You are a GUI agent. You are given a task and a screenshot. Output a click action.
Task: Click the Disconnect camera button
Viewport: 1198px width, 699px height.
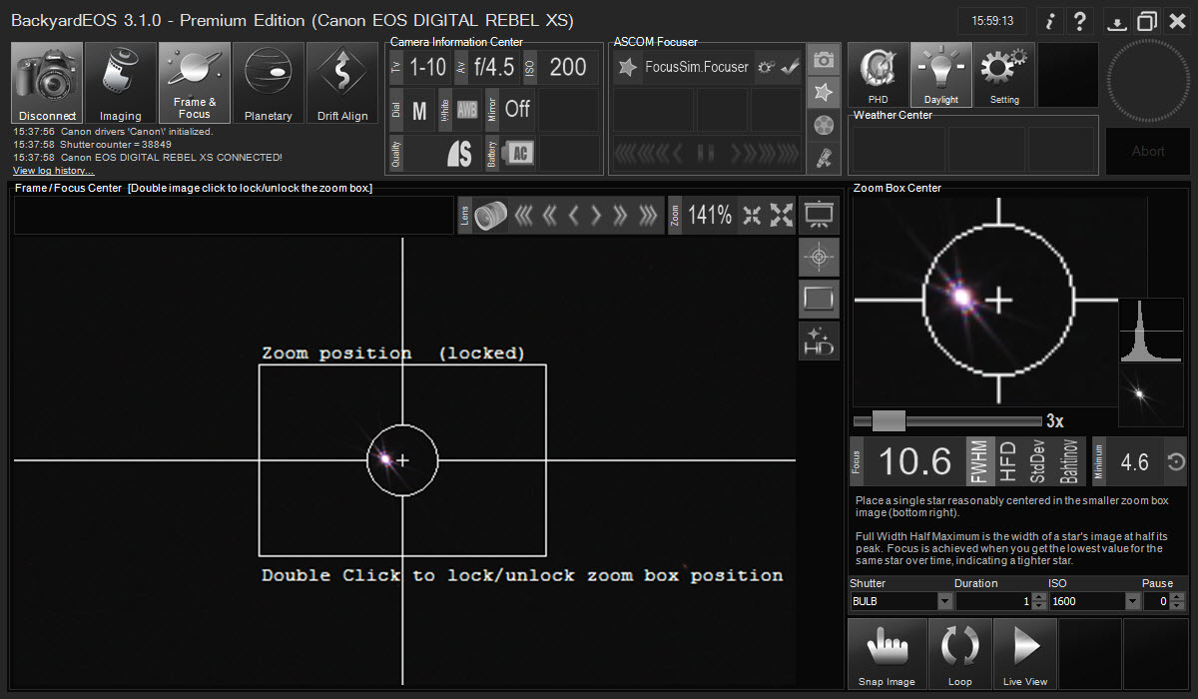pos(47,83)
